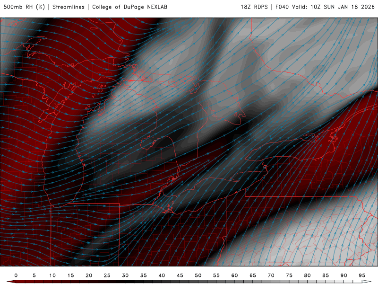Click the colorbar label "40"
Screen dimensions: 378x284
click(162, 275)
